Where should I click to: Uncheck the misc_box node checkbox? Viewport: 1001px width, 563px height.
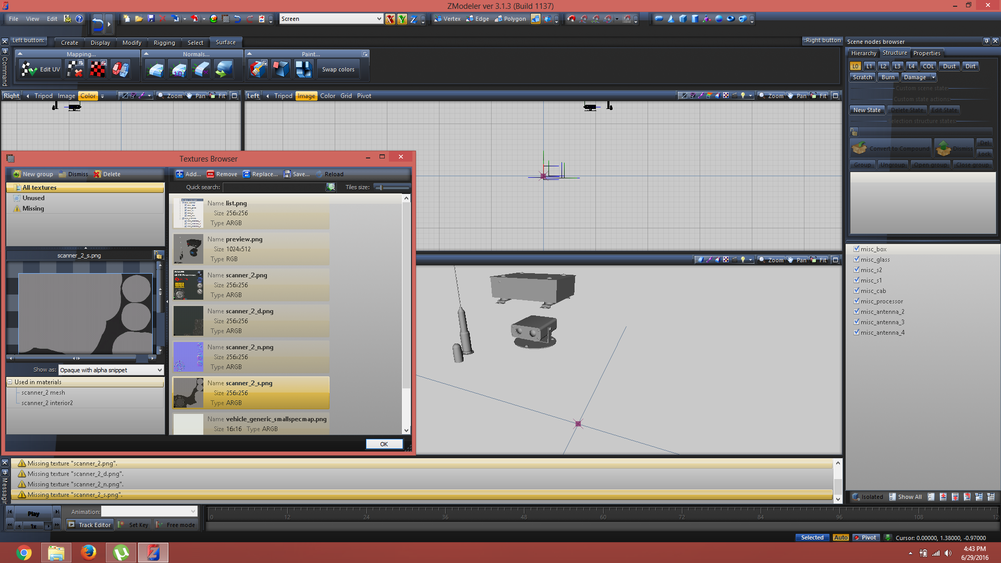857,249
